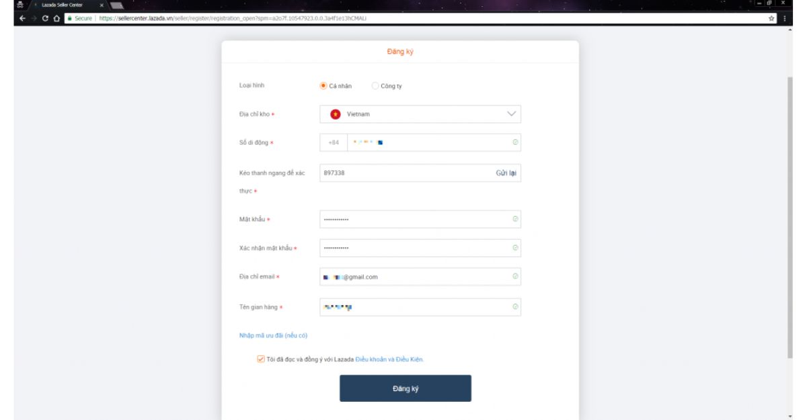Click the Loại hình label
807x420 pixels.
pyautogui.click(x=252, y=85)
